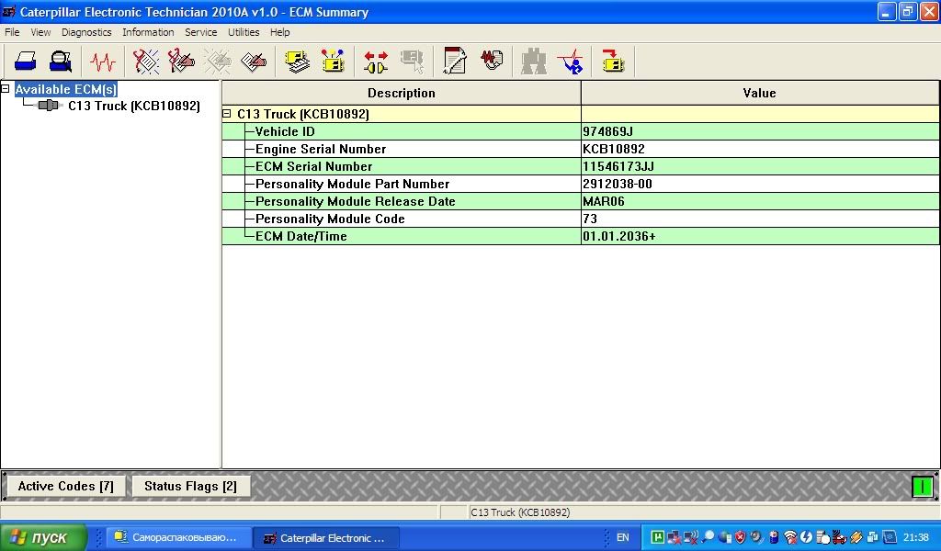
Task: Click the battery tray icon
Action: point(774,537)
